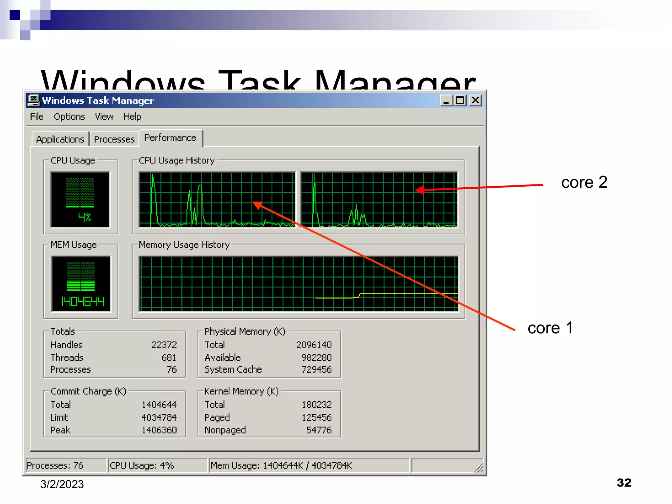This screenshot has height=504, width=672.
Task: Switch to the Applications tab
Action: [x=60, y=139]
